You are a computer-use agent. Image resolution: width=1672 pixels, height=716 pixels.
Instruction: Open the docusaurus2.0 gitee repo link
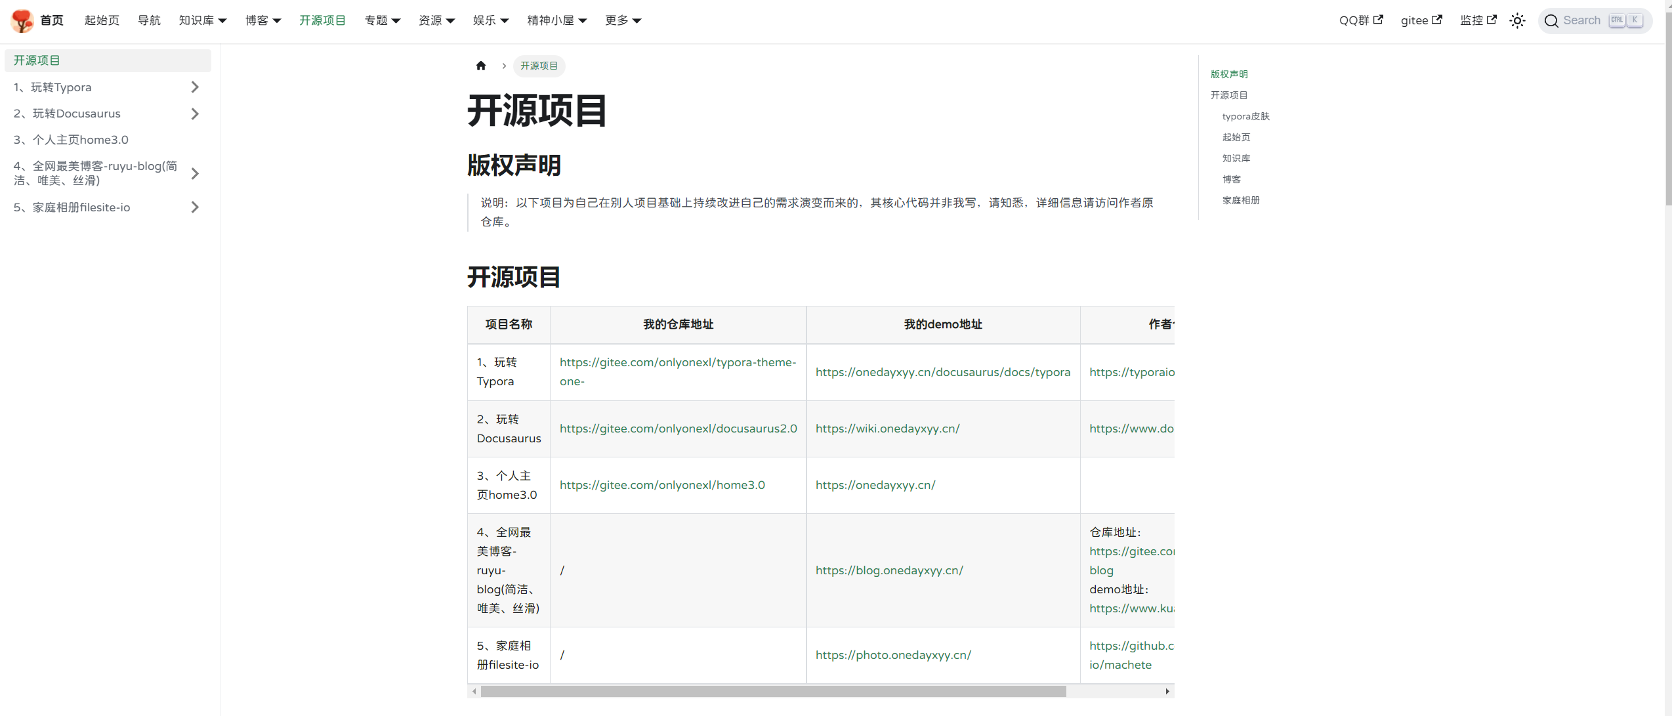[x=678, y=429]
